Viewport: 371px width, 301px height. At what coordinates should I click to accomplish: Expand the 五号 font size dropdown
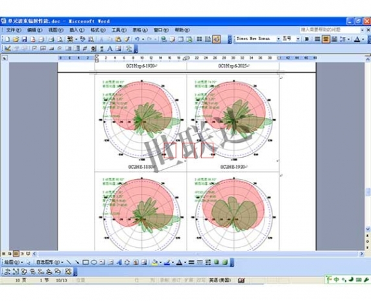pos(298,39)
